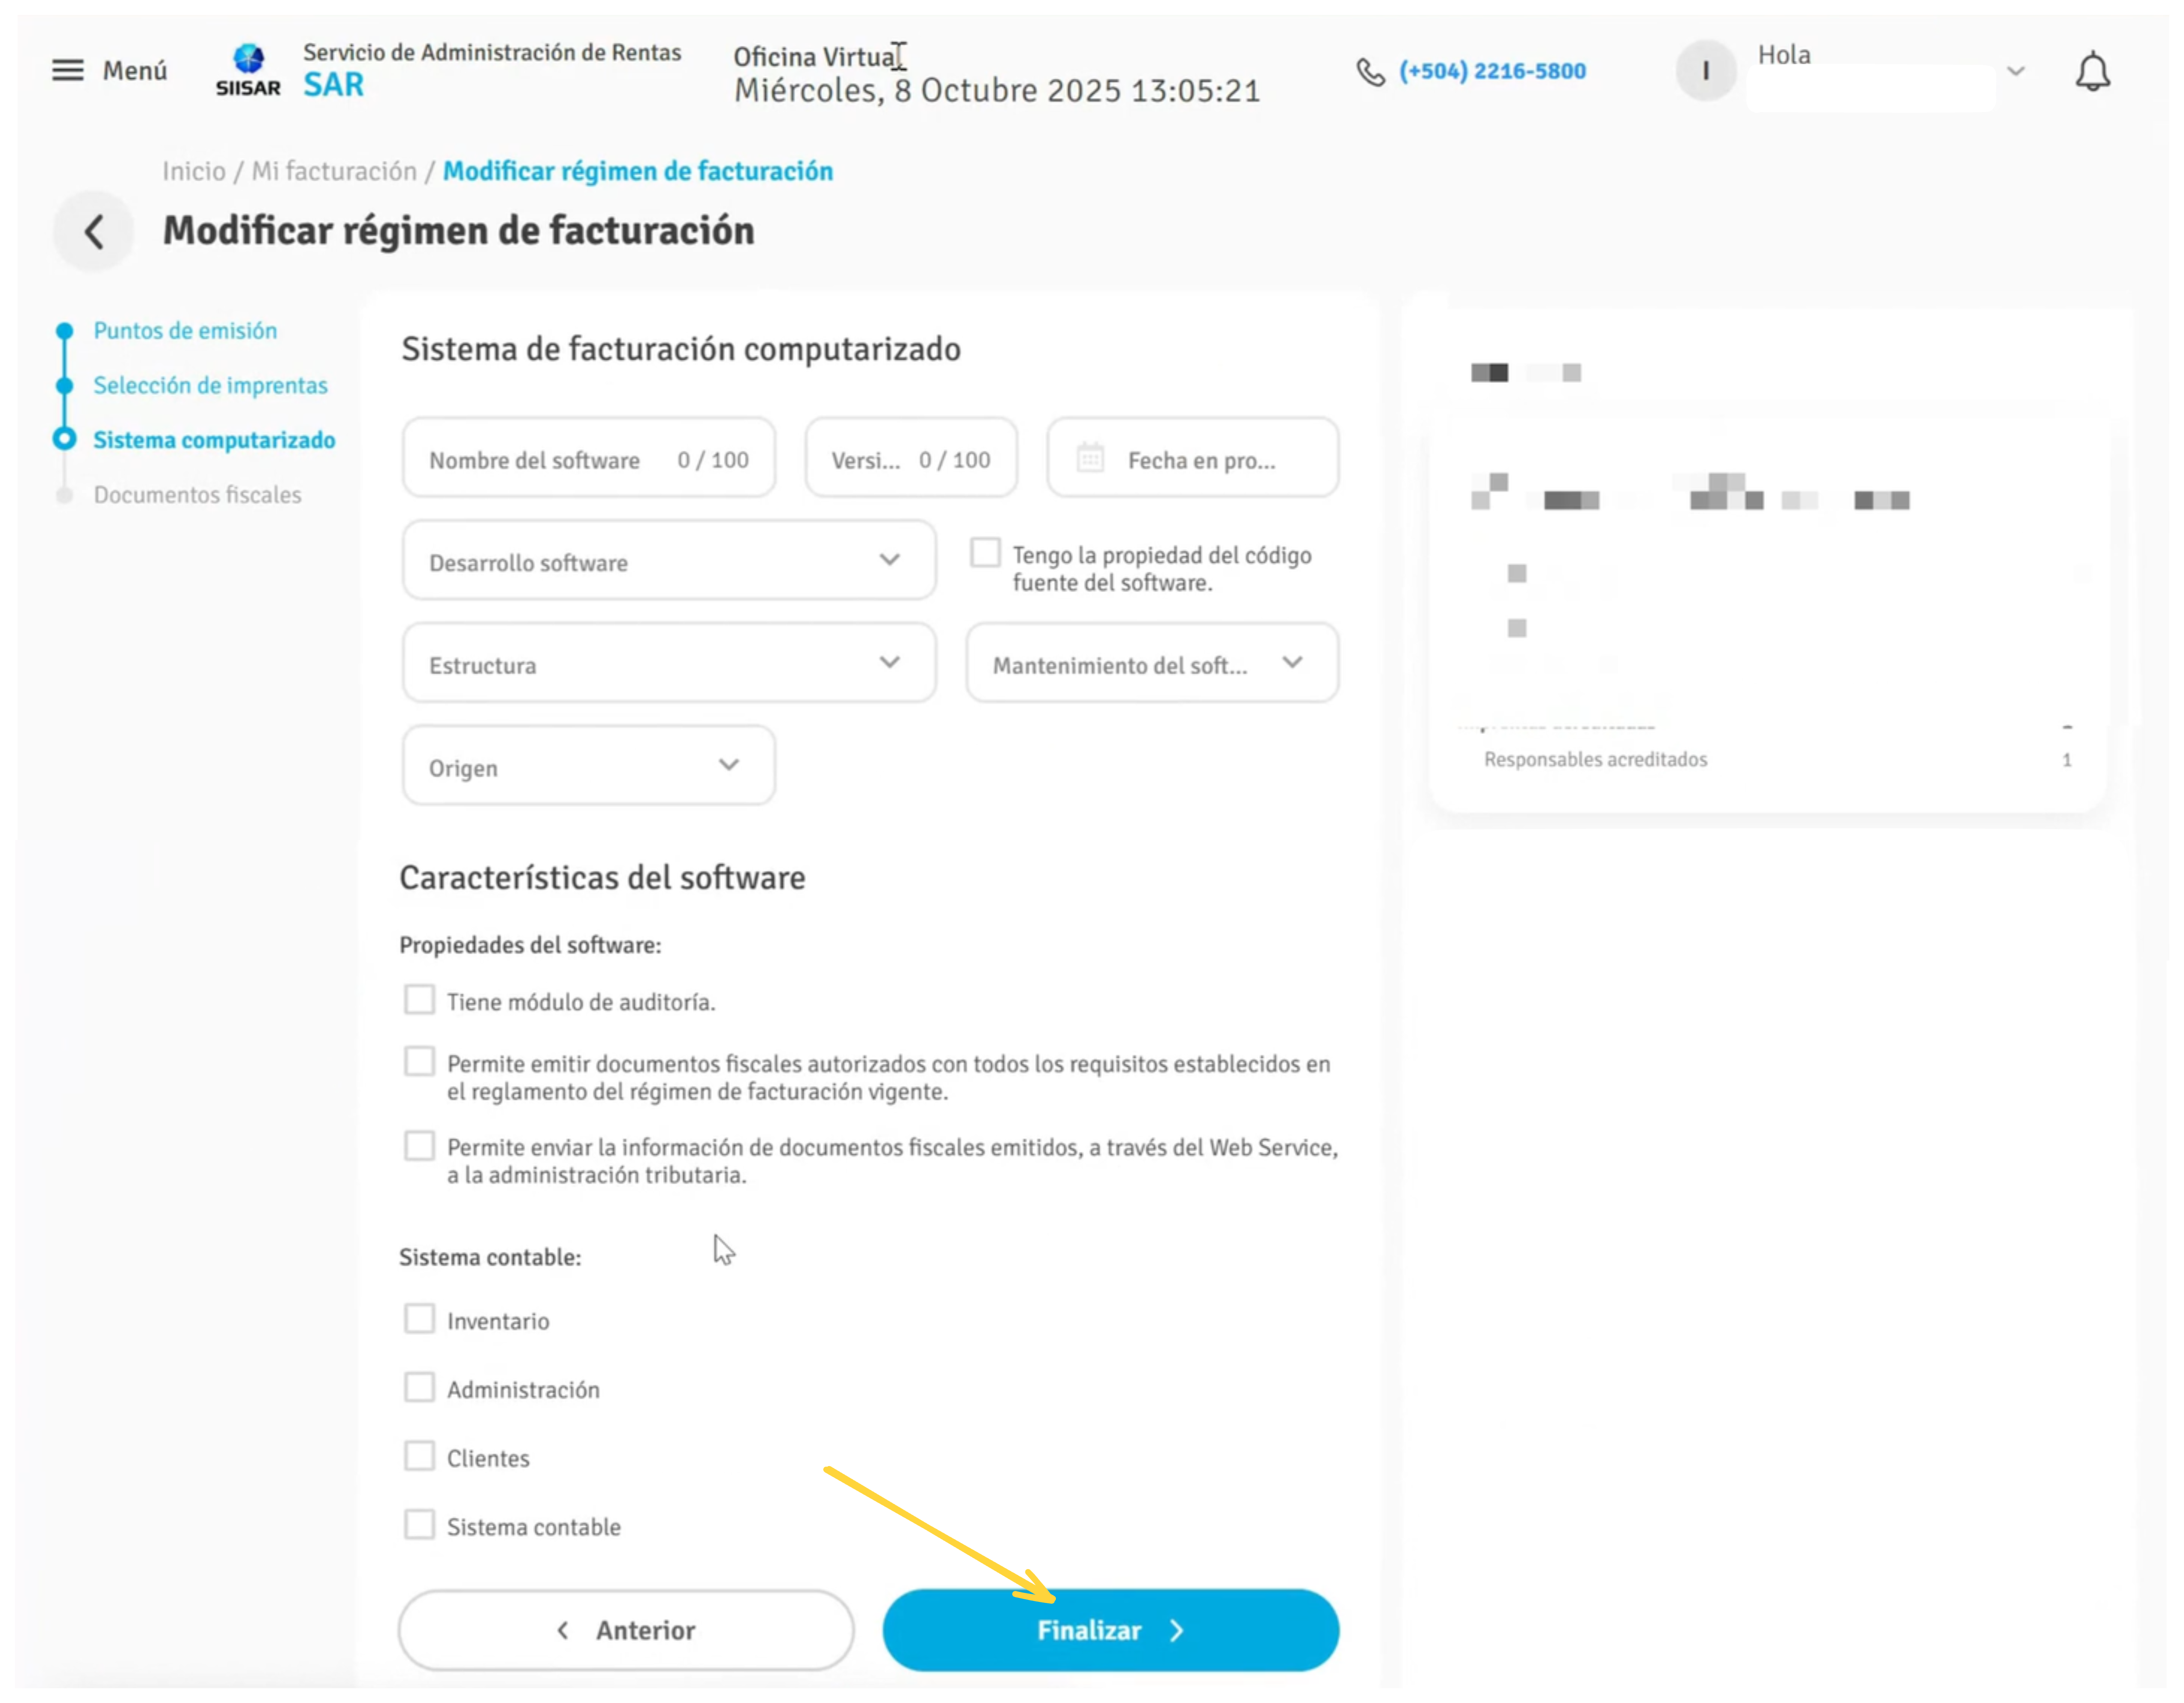The height and width of the screenshot is (1703, 2184).
Task: Click the phone icon next to number
Action: point(1370,71)
